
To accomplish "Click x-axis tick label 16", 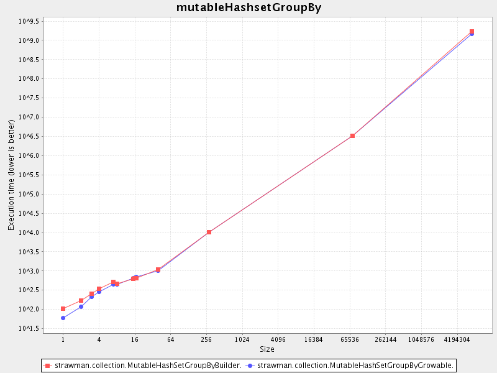I will coord(135,339).
